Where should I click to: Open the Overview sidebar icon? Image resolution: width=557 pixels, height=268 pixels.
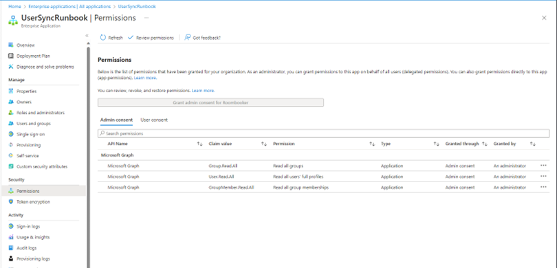(x=10, y=45)
